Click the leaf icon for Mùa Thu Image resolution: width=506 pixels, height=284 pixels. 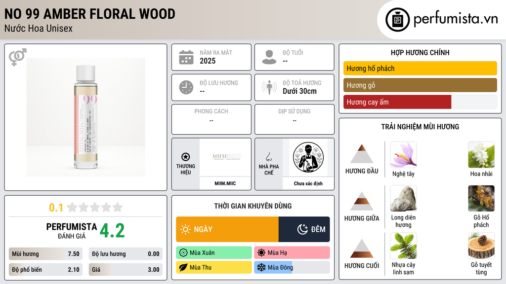coord(183,268)
